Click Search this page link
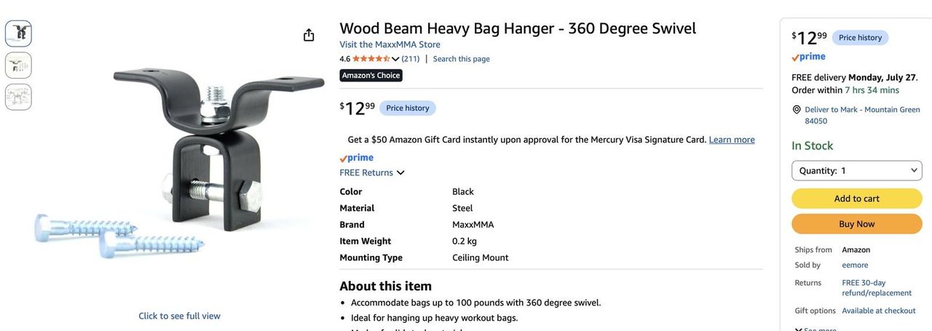This screenshot has height=331, width=932. 462,59
